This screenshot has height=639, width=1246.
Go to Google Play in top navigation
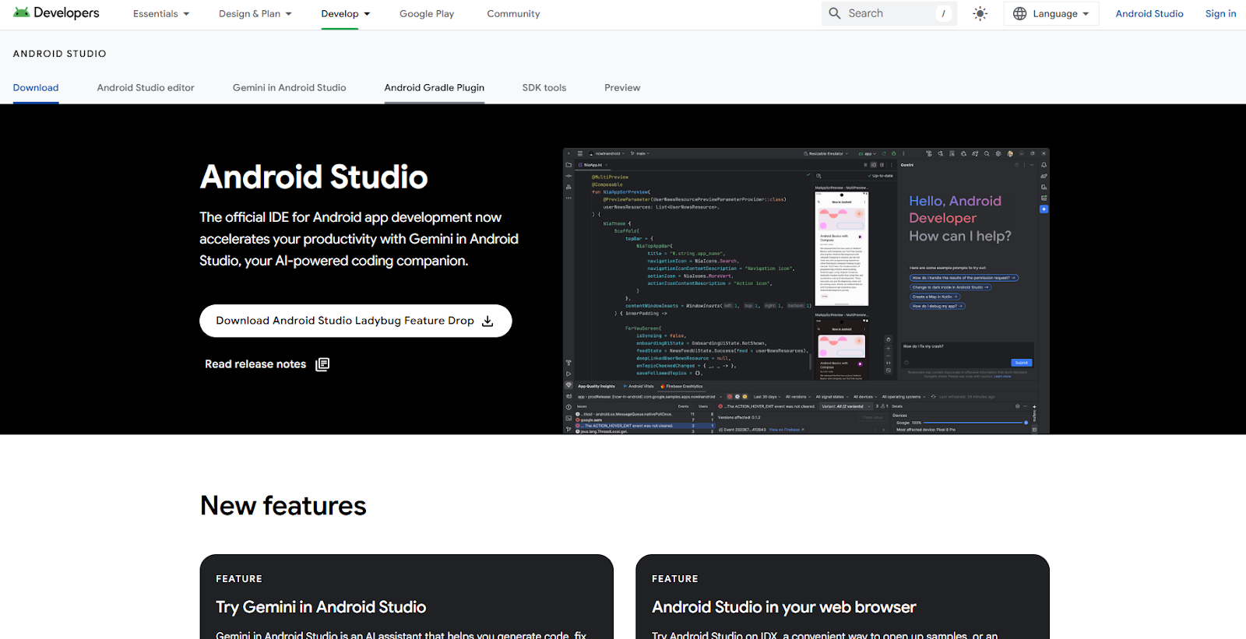coord(426,14)
